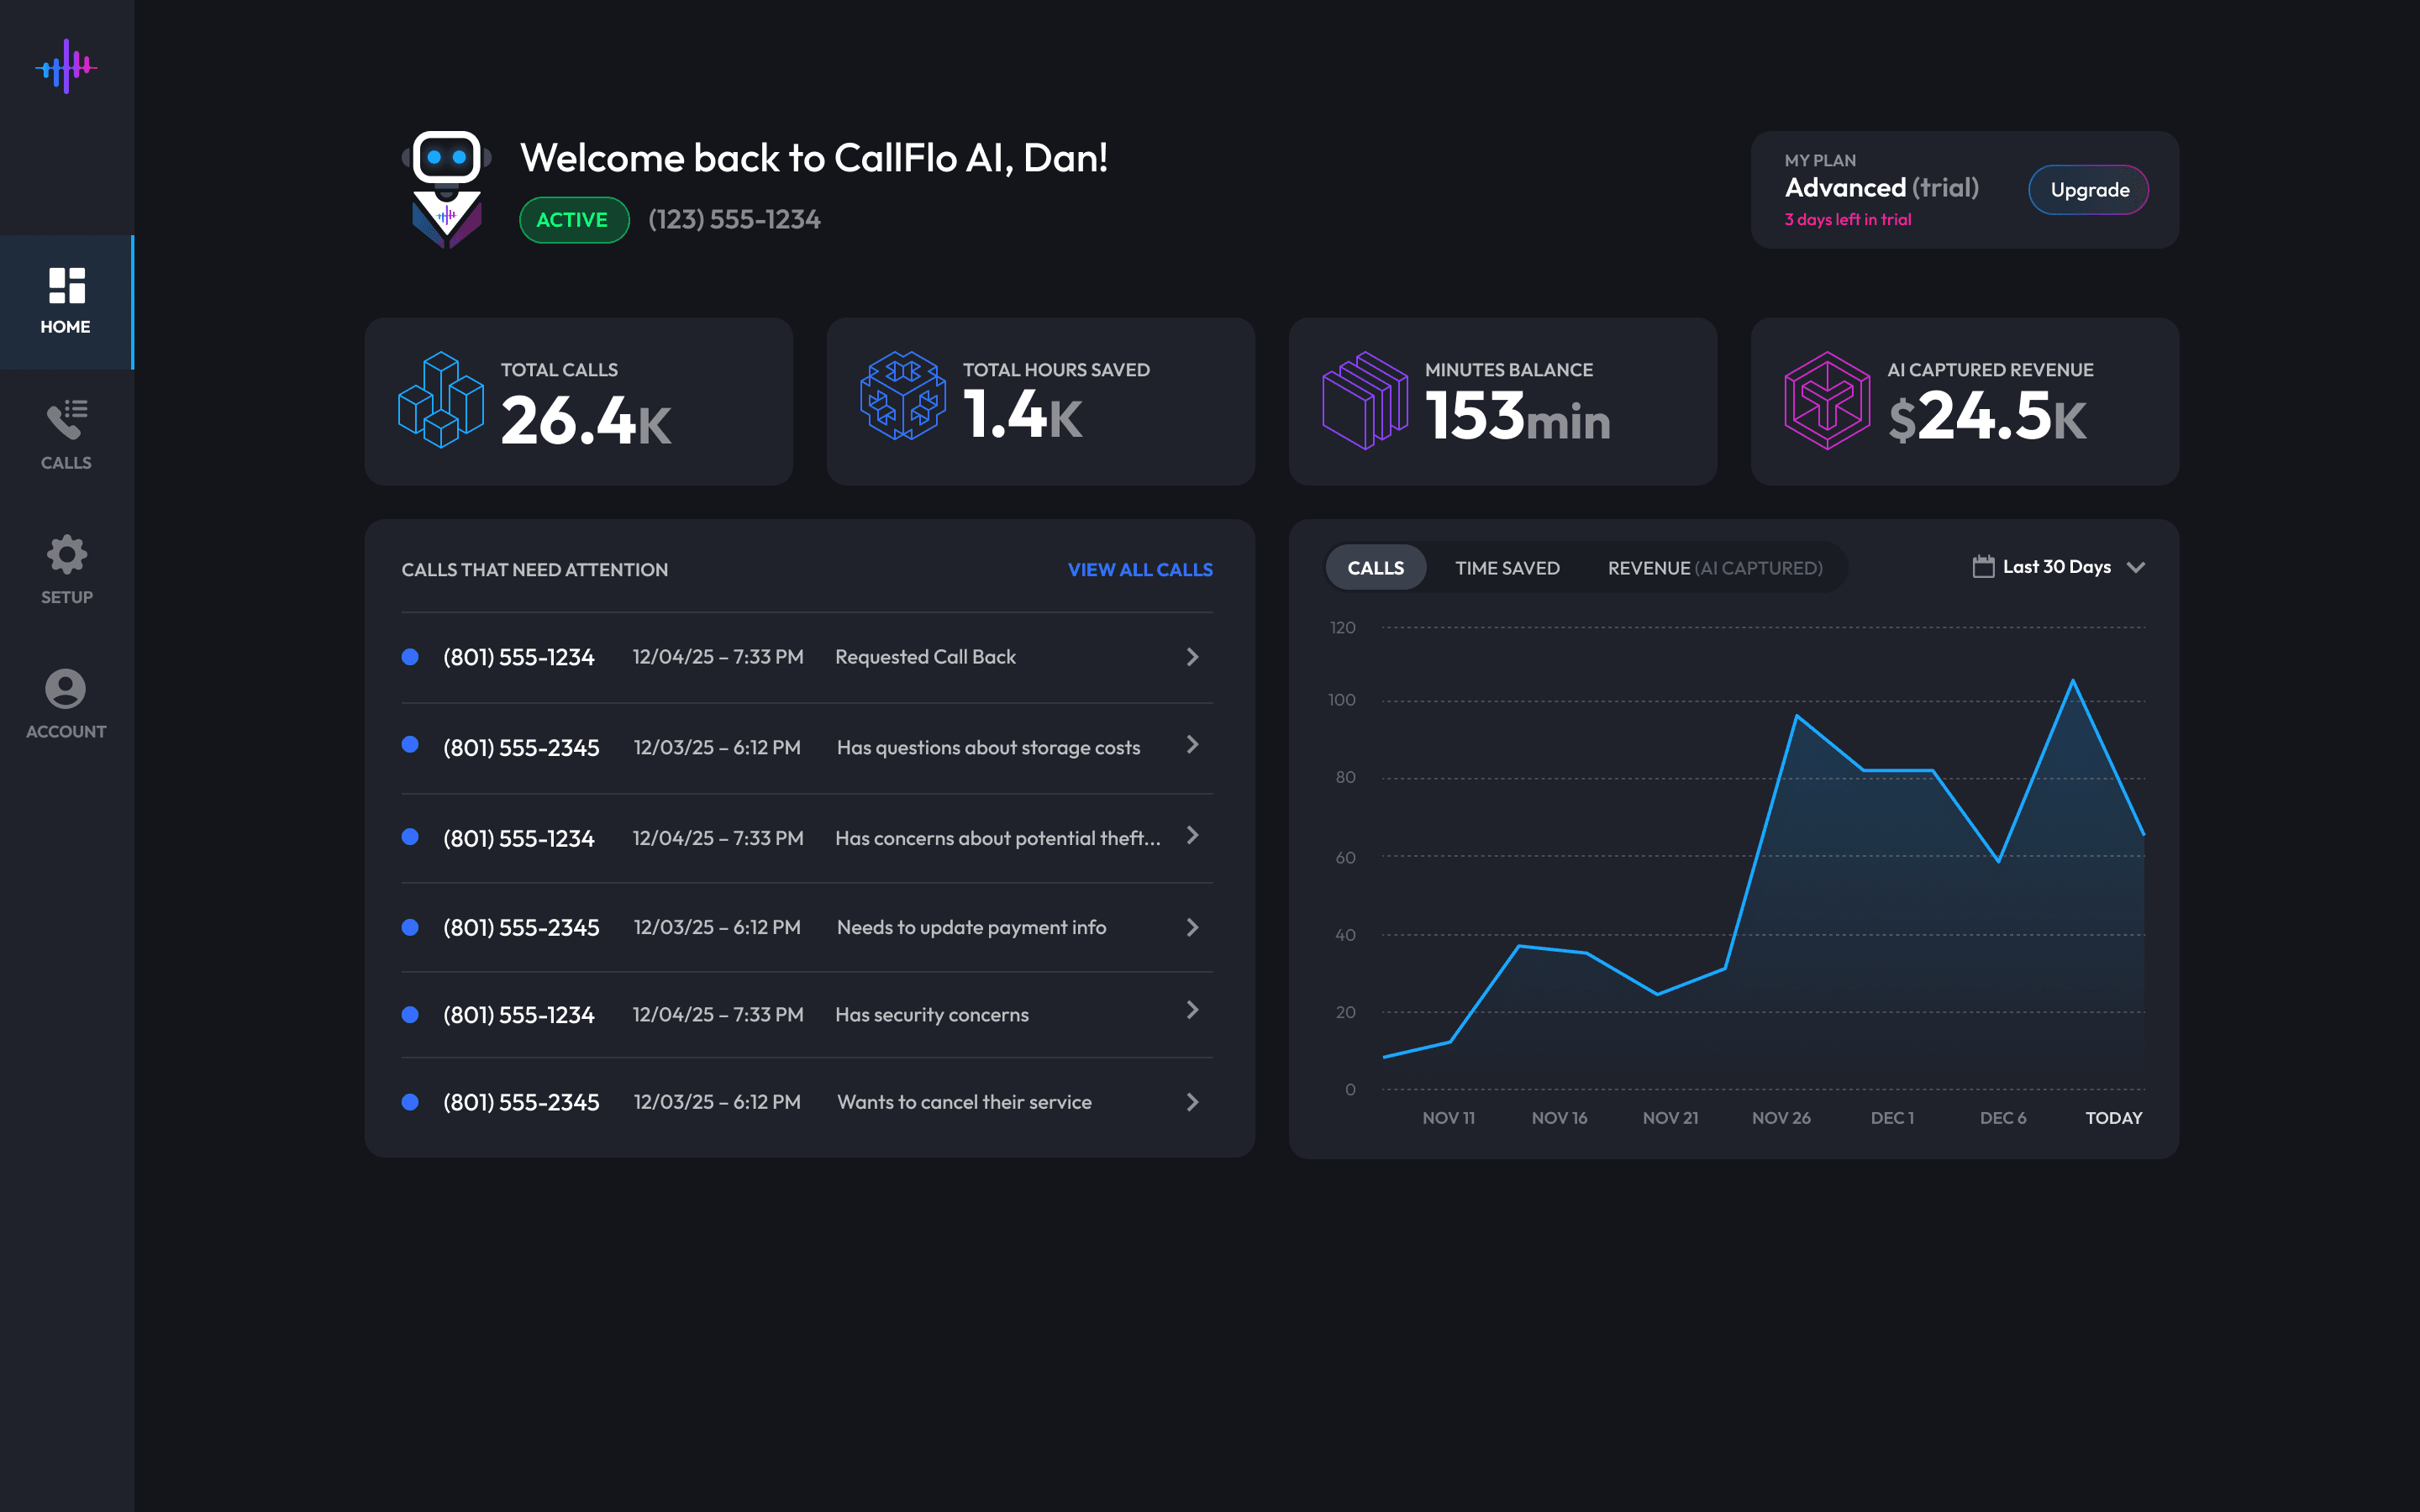Click the 1.4K hours saved value

click(x=1022, y=415)
